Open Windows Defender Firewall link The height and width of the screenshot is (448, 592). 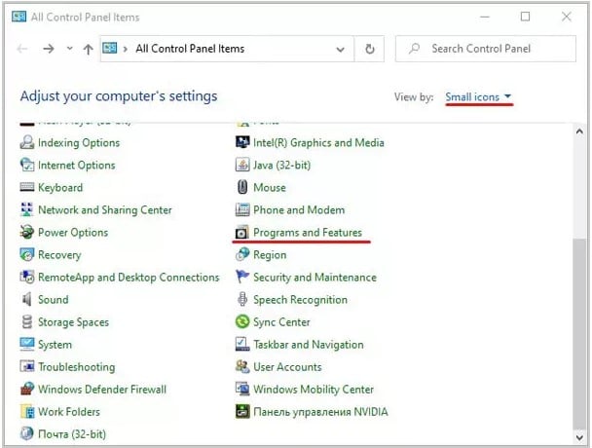click(102, 389)
